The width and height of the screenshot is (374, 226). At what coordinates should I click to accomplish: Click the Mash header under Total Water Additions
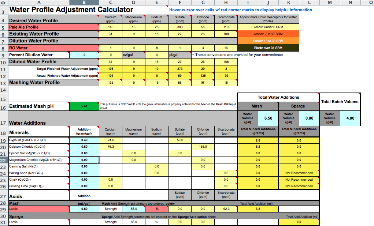click(258, 106)
